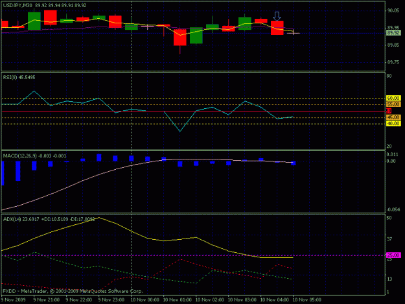Click the -0.054 MACD scale value
The width and height of the screenshot is (405, 304).
click(x=393, y=210)
